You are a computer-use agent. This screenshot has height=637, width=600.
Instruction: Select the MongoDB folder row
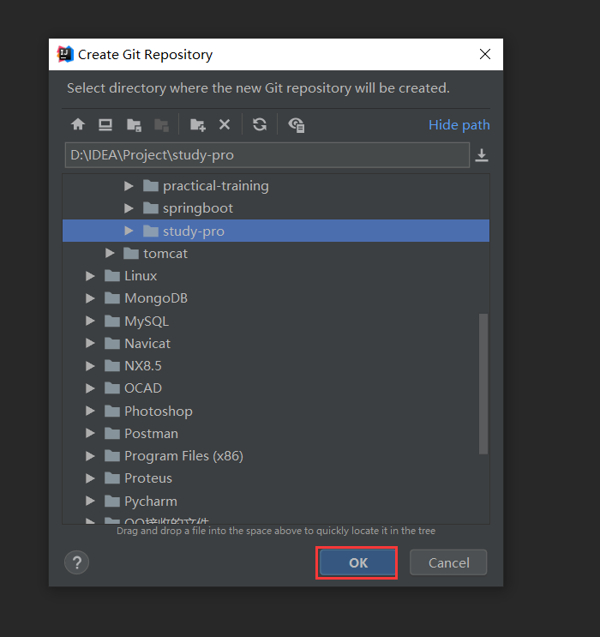[276, 298]
